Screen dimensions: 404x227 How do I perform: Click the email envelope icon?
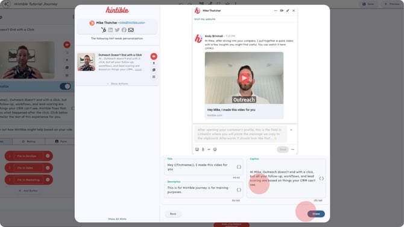[131, 30]
